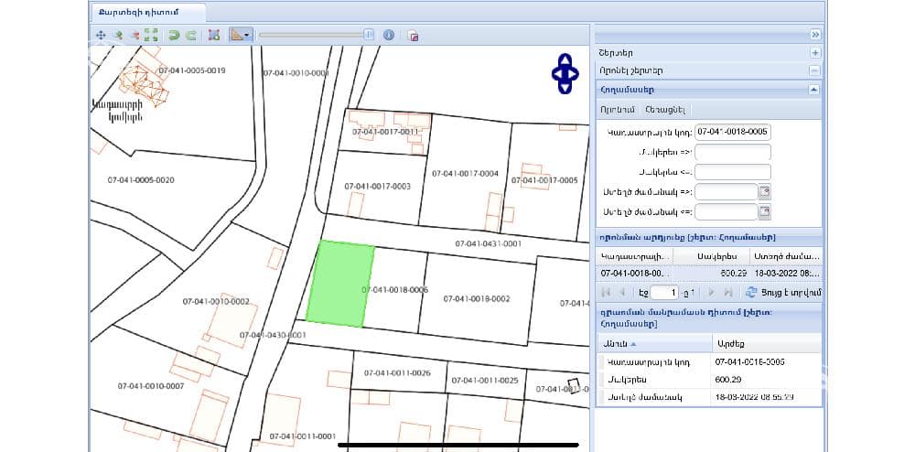Go to previous page of results
Image resolution: width=915 pixels, height=452 pixels.
(x=622, y=292)
